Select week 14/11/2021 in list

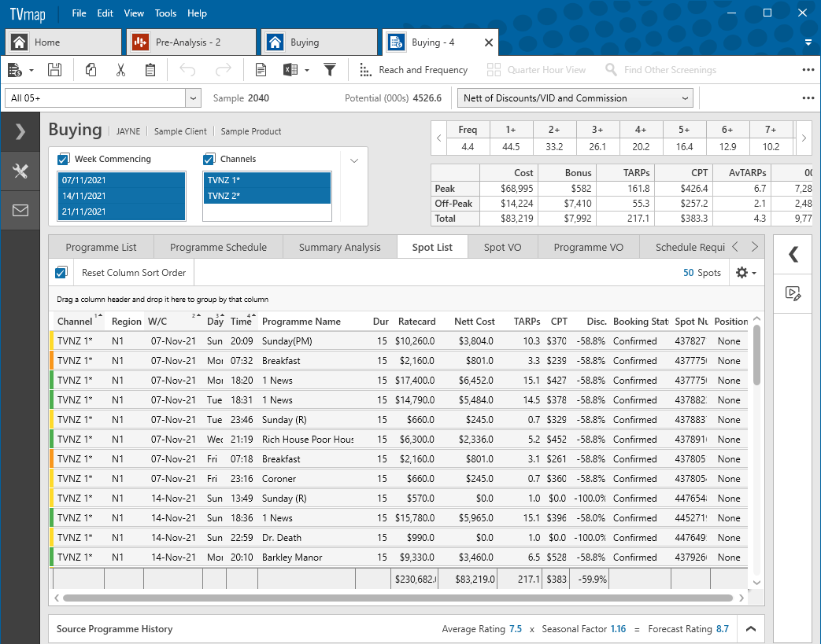click(121, 196)
